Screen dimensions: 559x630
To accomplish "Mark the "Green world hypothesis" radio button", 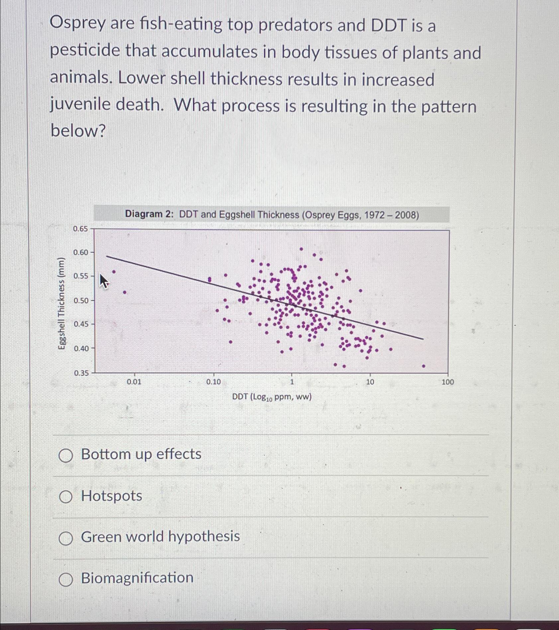I will point(66,538).
